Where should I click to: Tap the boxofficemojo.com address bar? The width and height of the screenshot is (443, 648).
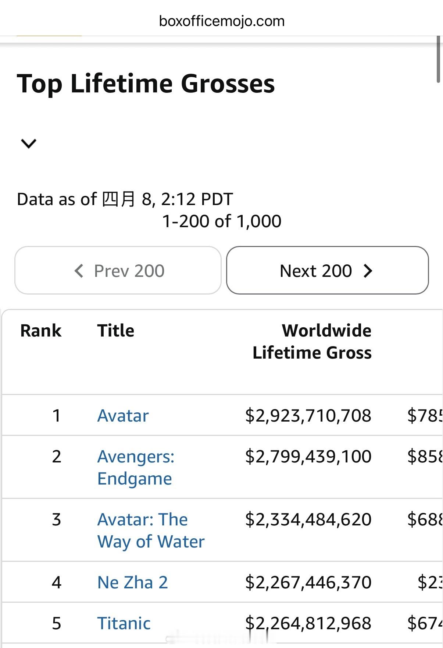(222, 21)
